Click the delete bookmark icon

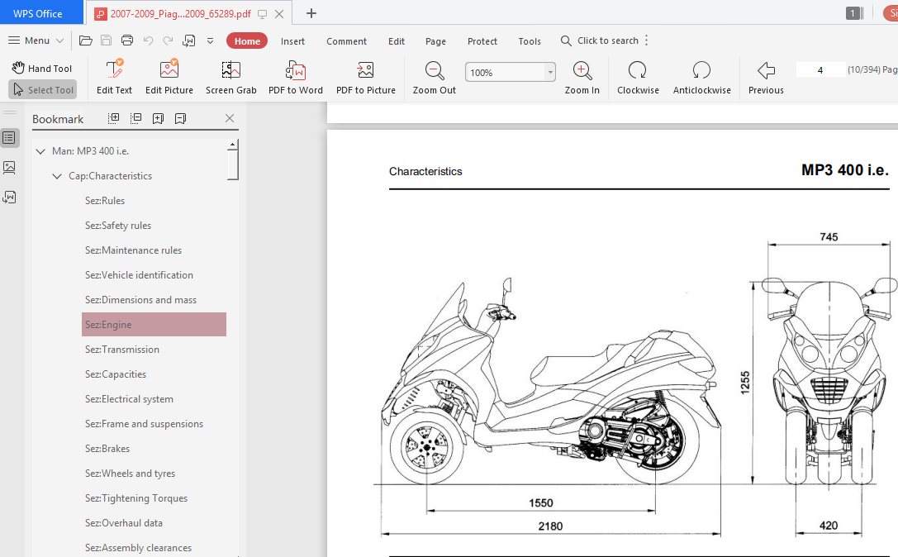pyautogui.click(x=180, y=118)
